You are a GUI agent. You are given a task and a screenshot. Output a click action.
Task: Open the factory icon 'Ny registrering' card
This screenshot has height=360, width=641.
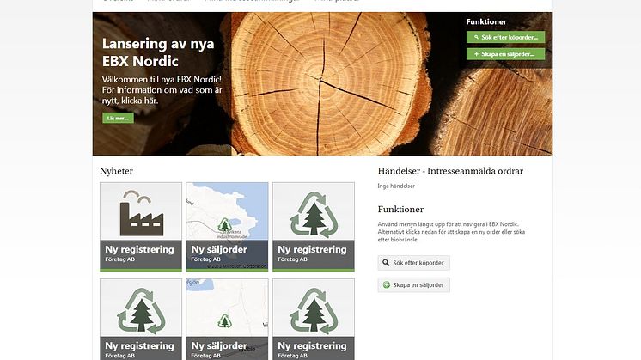(x=141, y=227)
